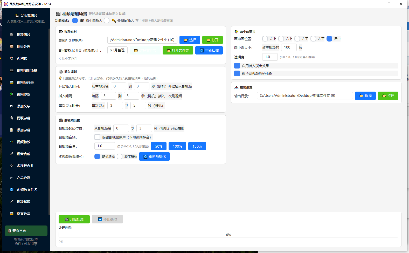The image size is (409, 253).
Task: Set volume with 150% button
Action: (x=197, y=146)
